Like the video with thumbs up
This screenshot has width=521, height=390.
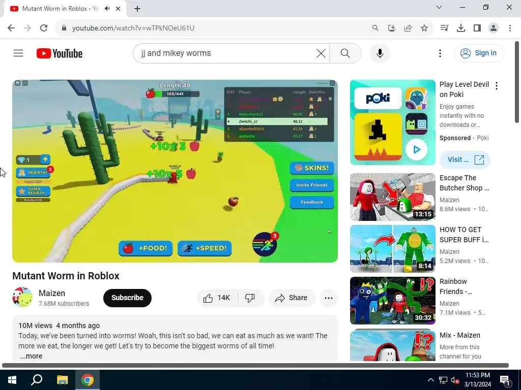pos(217,298)
